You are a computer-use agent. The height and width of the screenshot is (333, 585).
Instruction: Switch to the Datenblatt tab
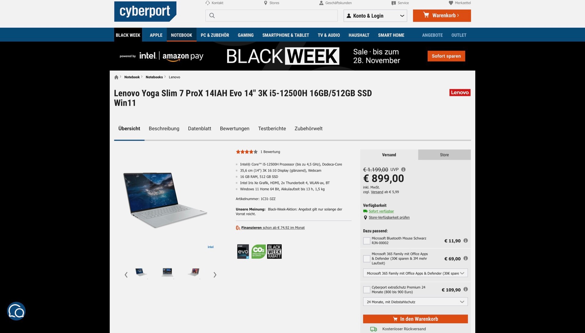point(200,129)
